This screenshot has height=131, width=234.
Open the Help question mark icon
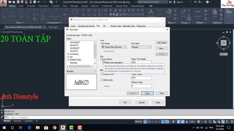click(207, 2)
